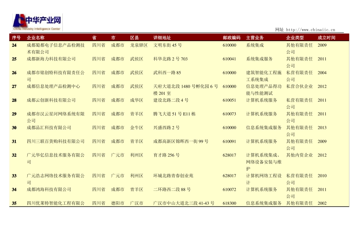Click address 文明东街 45 号

167,45
